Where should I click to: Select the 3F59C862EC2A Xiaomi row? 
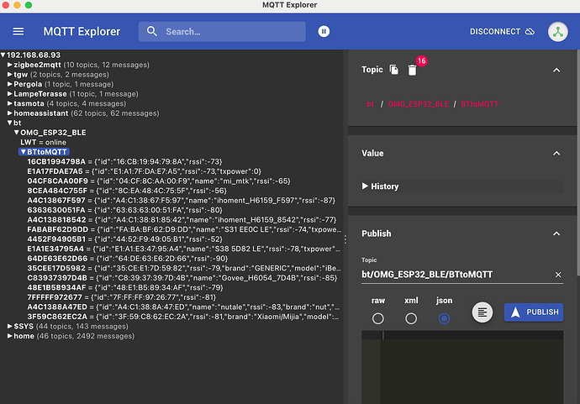coord(182,317)
